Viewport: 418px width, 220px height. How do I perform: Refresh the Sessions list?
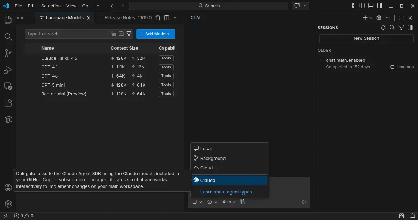pos(383,28)
